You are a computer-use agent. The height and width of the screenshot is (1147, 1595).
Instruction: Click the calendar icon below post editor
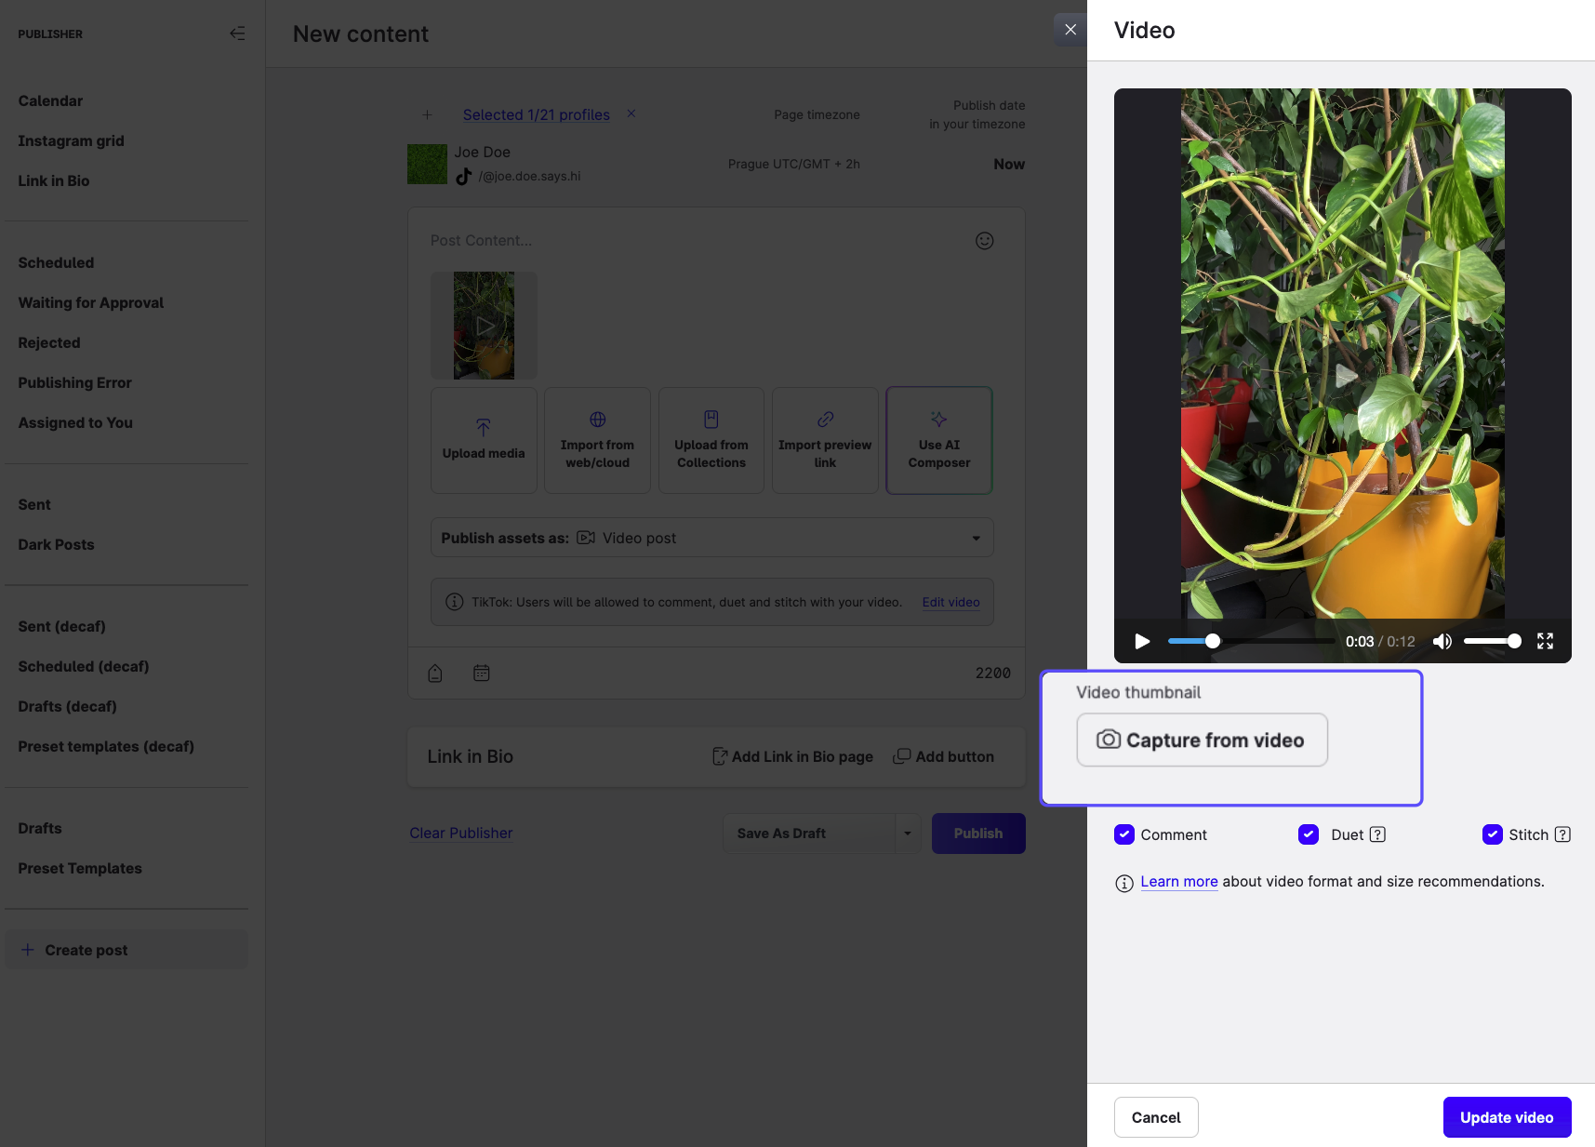click(x=481, y=673)
